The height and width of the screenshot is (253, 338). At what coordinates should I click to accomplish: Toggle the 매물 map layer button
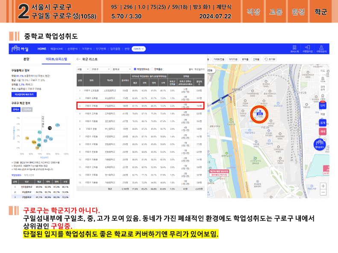pos(323,114)
